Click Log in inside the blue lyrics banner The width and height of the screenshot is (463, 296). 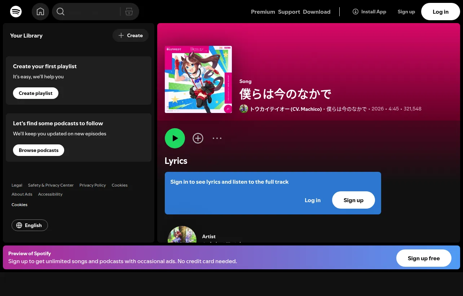tap(313, 200)
